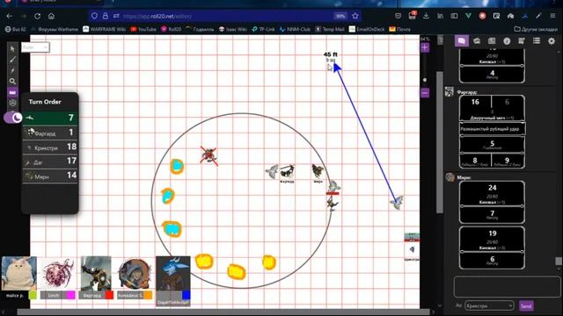The image size is (563, 316).
Task: Click the chat message input box
Action: point(507,287)
